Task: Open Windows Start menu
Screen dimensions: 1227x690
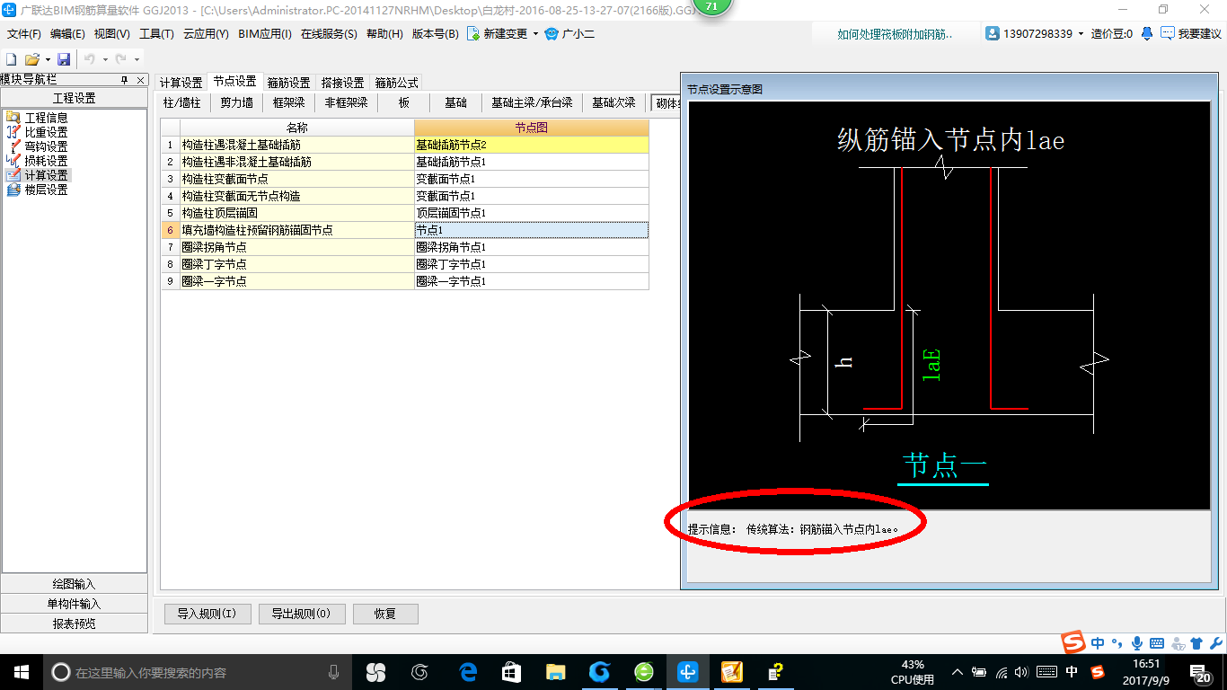Action: (21, 671)
